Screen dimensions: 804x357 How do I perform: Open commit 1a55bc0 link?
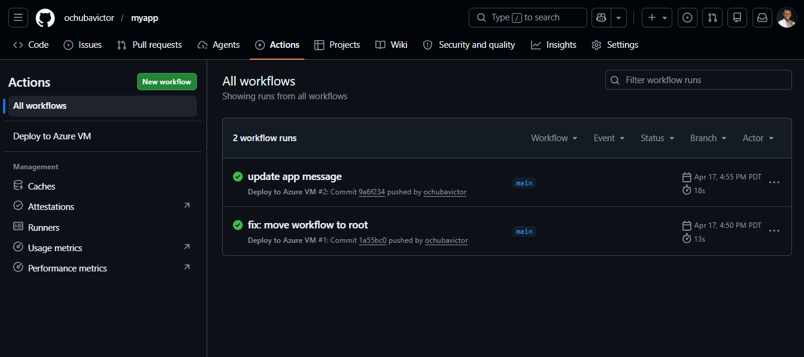[372, 240]
